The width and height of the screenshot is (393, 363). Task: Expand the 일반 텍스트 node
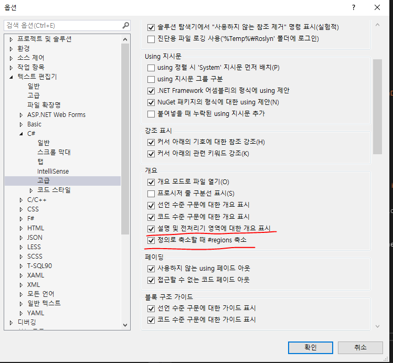pyautogui.click(x=21, y=304)
